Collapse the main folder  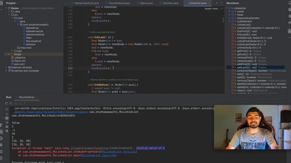point(12,18)
